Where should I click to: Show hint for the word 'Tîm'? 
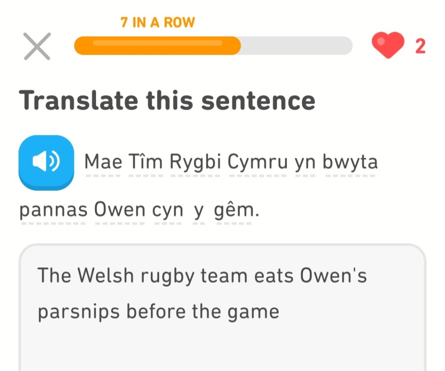pos(145,162)
